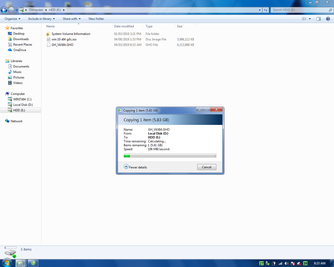
Task: Click the copy progress bar
Action: coord(170,156)
